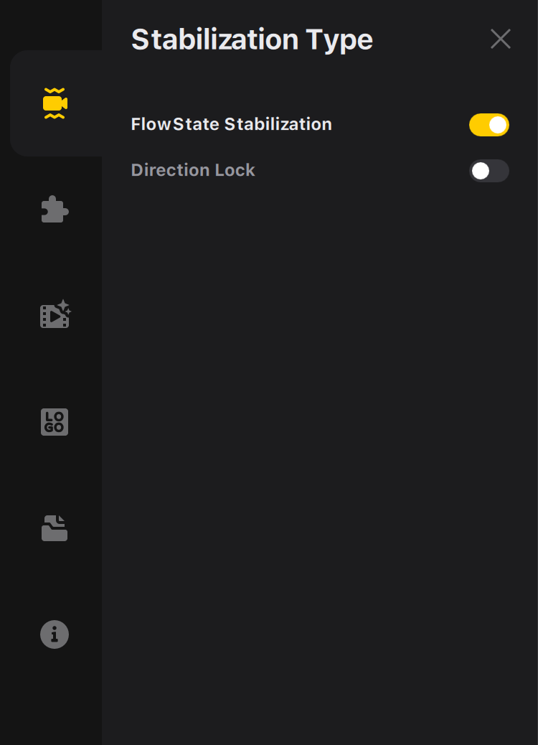Open the stabilization camera settings tab
538x745 pixels.
pos(55,103)
